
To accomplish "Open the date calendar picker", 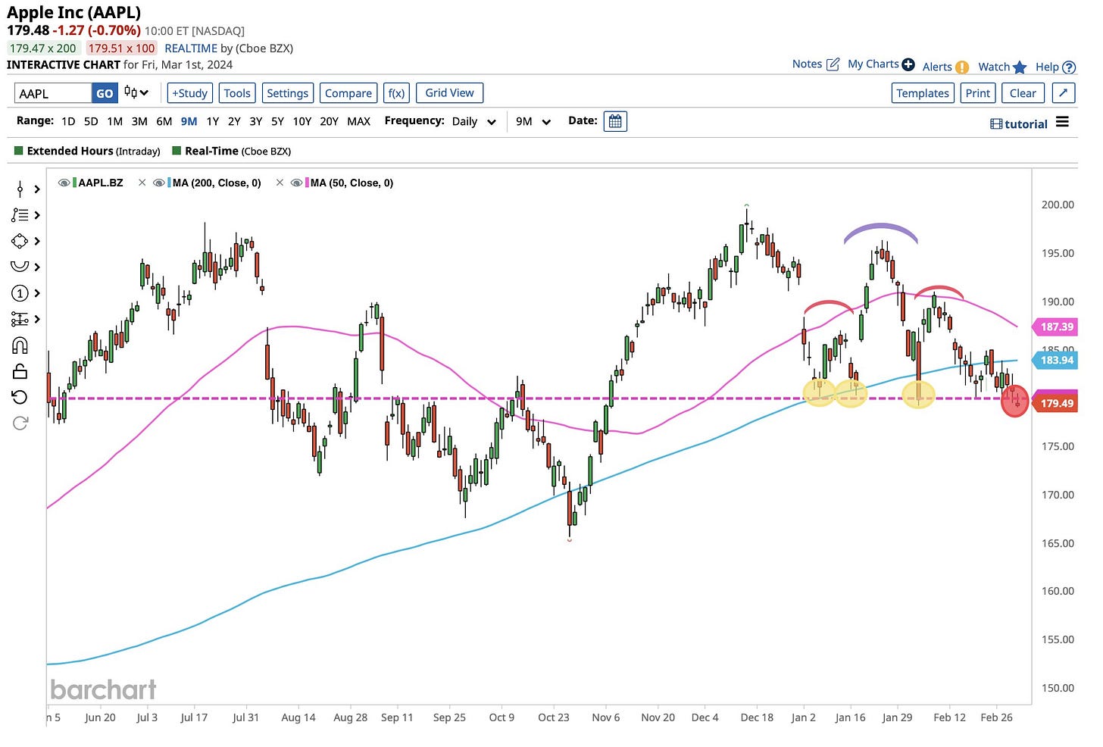I will click(x=614, y=121).
